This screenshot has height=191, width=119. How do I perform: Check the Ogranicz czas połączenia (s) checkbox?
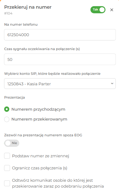click(7, 168)
